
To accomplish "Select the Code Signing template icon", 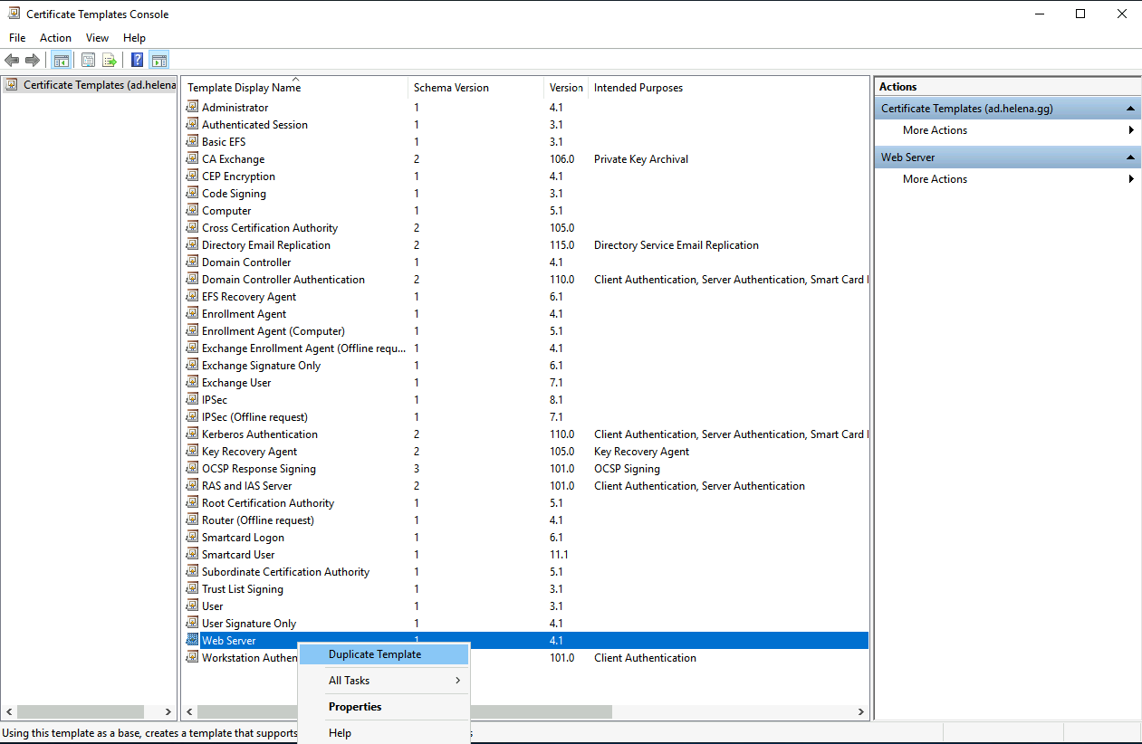I will [192, 194].
